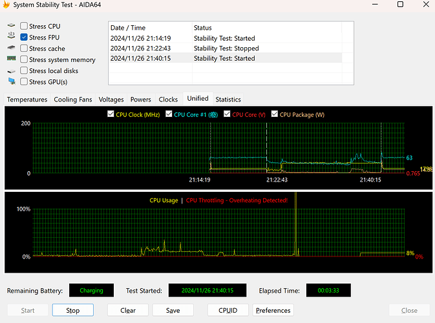The width and height of the screenshot is (435, 323).
Task: Enable the Stress CPU checkbox
Action: click(x=24, y=26)
